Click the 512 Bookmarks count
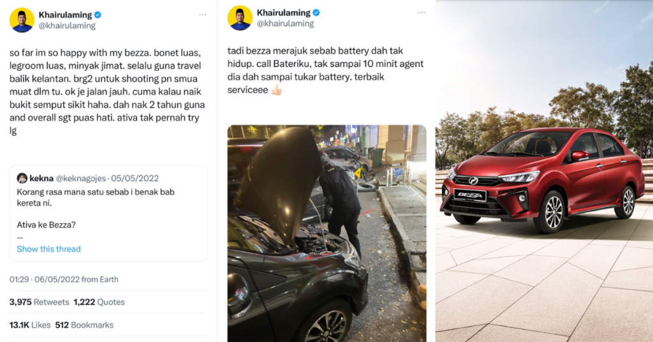The height and width of the screenshot is (342, 653). click(x=84, y=325)
